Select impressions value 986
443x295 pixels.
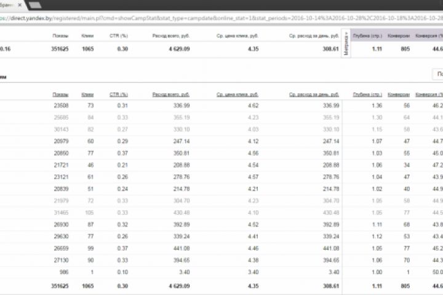[64, 272]
